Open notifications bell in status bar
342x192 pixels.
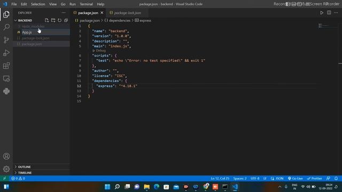[x=336, y=178]
